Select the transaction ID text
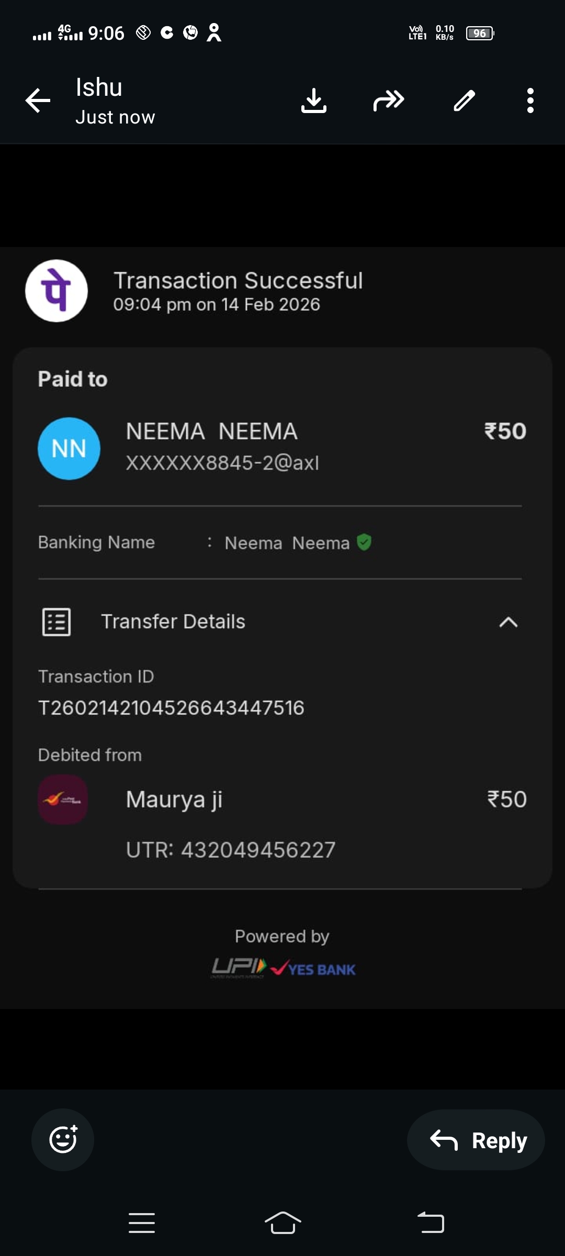 [171, 708]
